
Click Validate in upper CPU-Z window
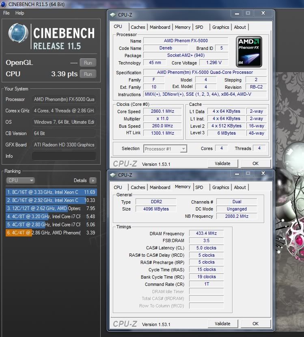tap(223, 163)
